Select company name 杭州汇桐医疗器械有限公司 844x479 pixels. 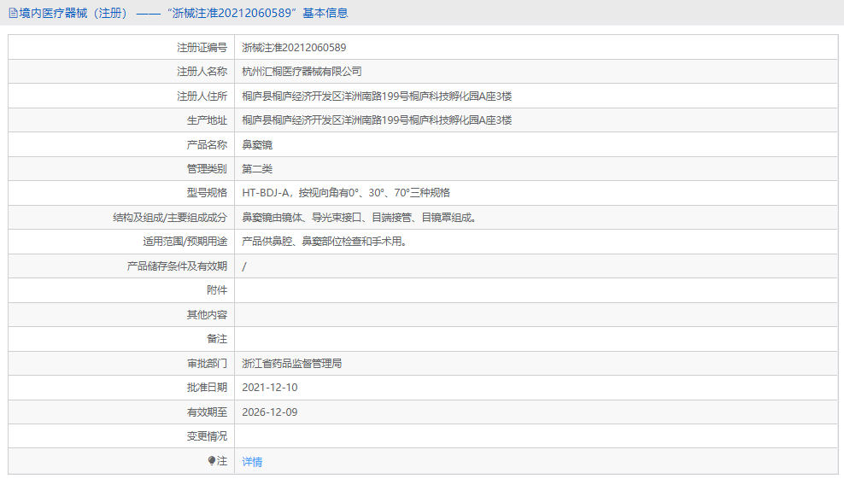(302, 72)
